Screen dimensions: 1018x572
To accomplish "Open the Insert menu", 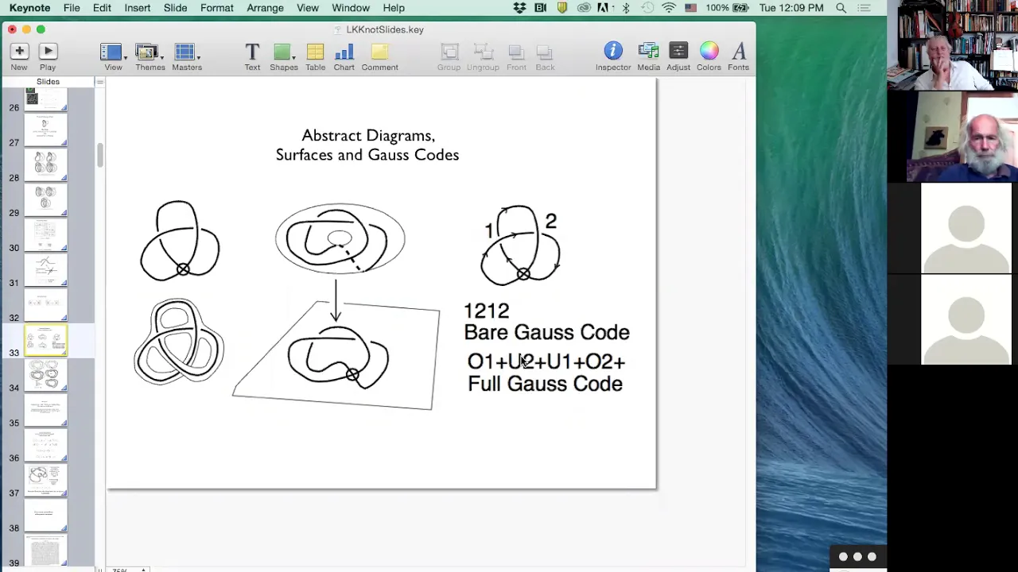I will pyautogui.click(x=138, y=8).
